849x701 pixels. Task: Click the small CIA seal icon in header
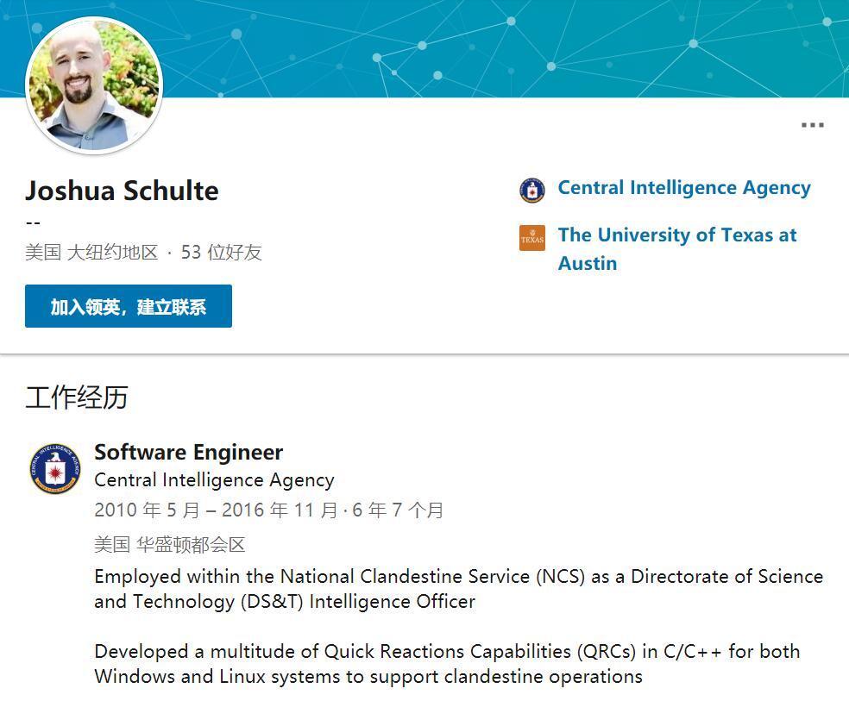click(x=532, y=191)
